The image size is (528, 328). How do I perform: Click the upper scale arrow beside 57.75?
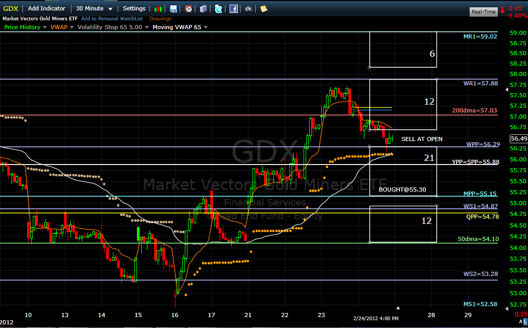click(507, 90)
